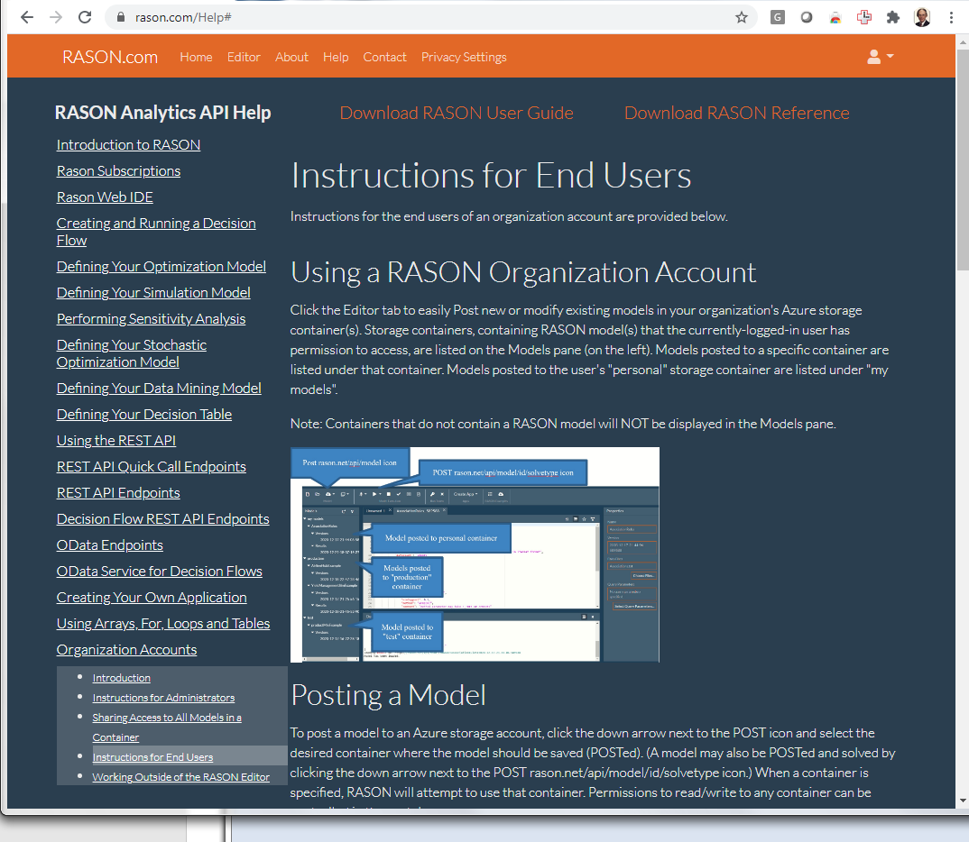Open the user account dropdown in header
The width and height of the screenshot is (969, 842).
click(880, 57)
